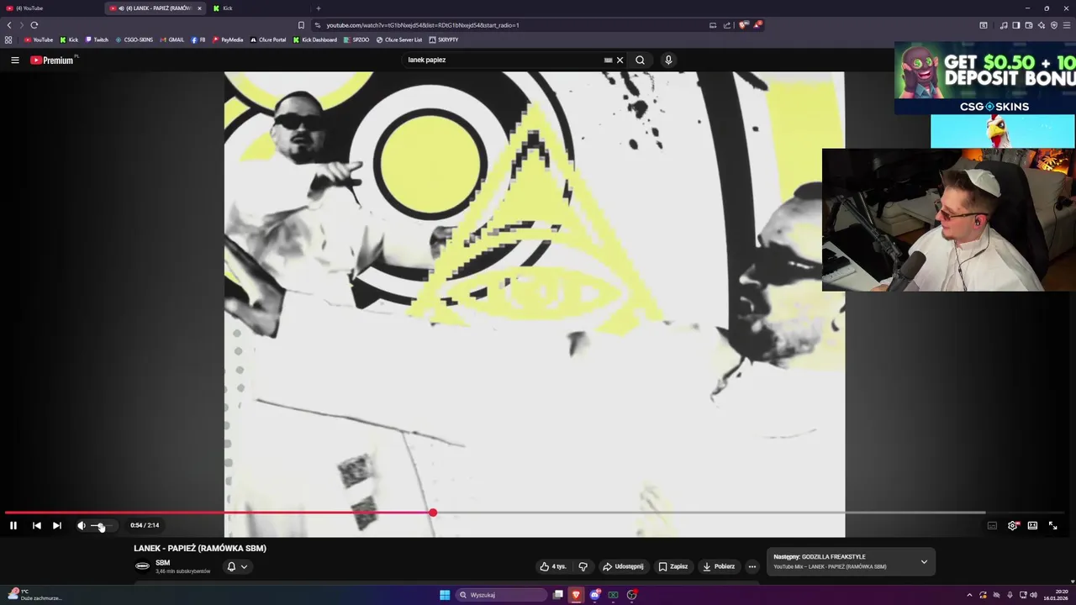1076x605 pixels.
Task: Skip to next video in playlist
Action: click(56, 525)
